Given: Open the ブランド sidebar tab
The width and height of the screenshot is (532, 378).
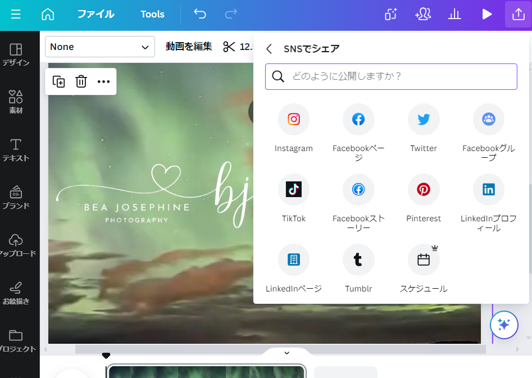Looking at the screenshot, I should 16,198.
